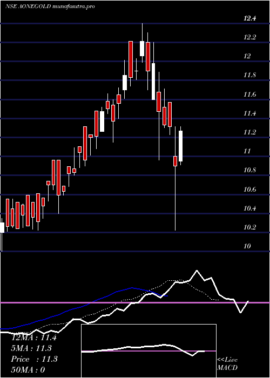The height and width of the screenshot is (378, 270).
Task: Click the Price : 11.3 readout
Action: coord(34,359)
